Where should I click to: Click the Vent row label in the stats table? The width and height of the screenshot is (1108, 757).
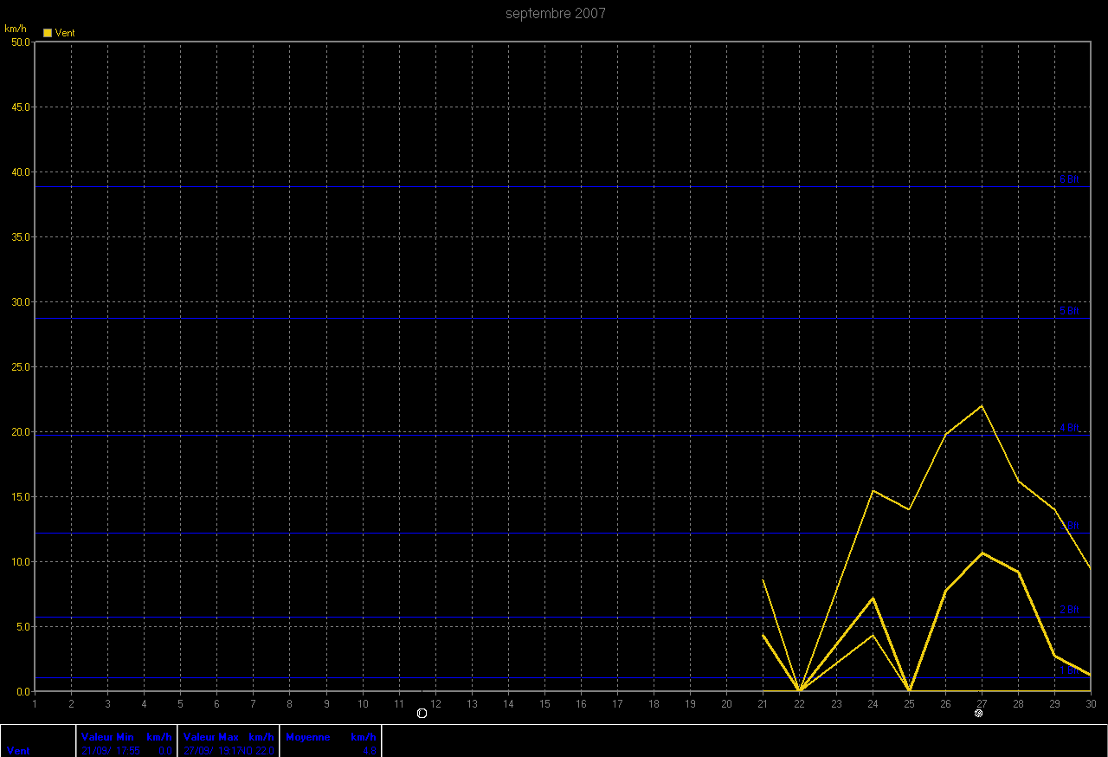click(x=17, y=751)
